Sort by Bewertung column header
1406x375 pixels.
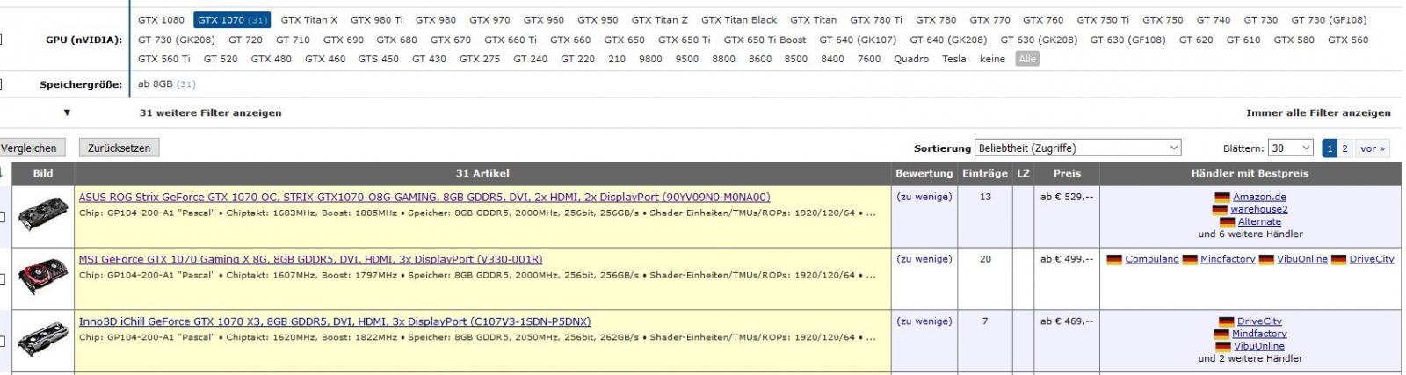tap(924, 174)
